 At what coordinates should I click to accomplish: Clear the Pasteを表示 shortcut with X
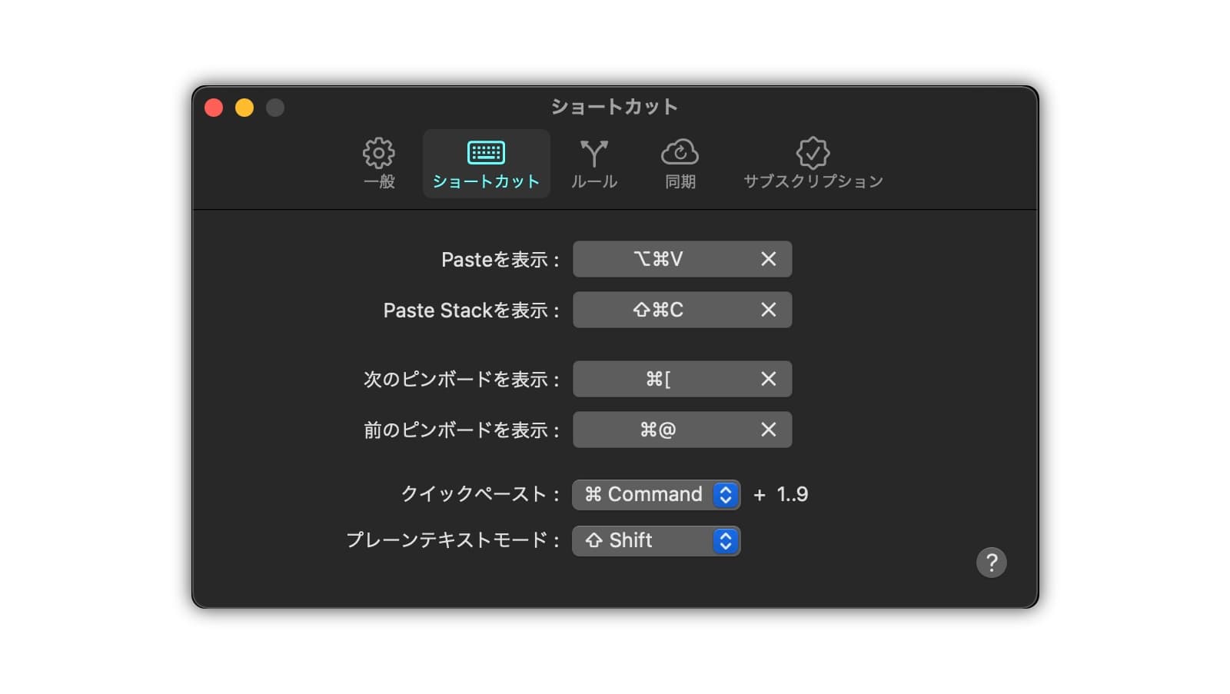click(x=768, y=259)
